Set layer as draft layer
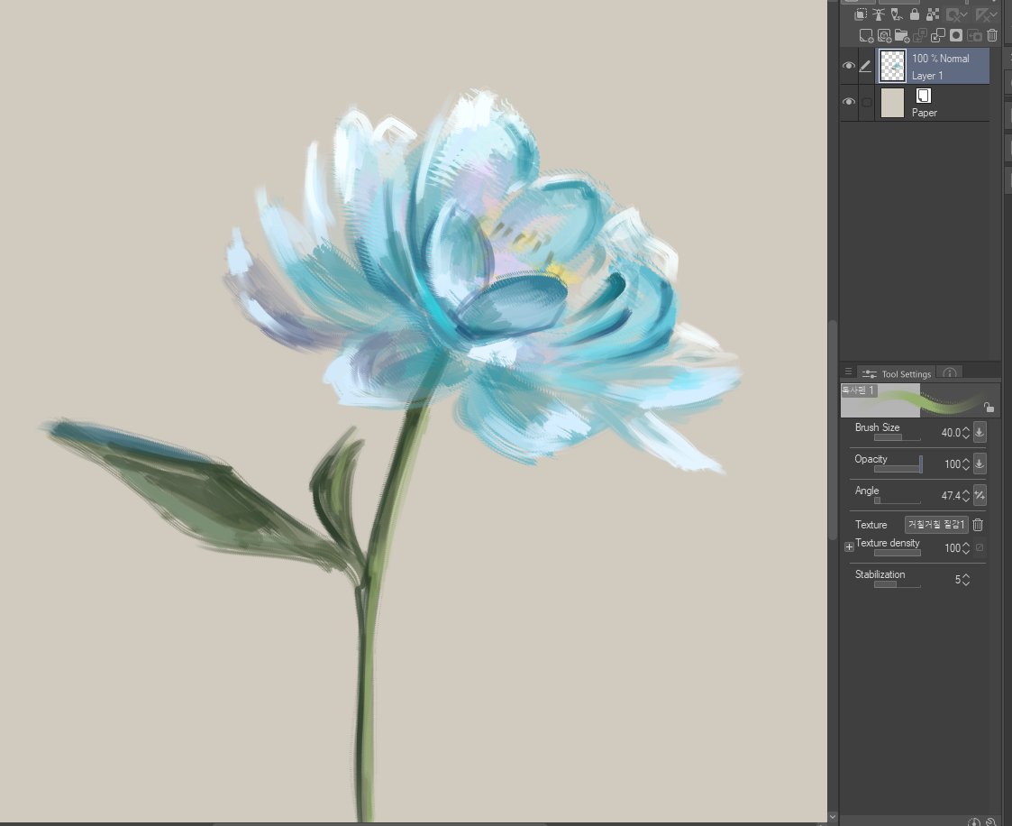 point(897,14)
